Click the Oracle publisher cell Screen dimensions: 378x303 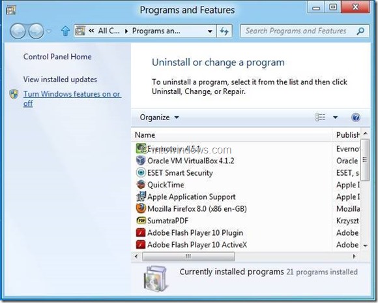(347, 161)
